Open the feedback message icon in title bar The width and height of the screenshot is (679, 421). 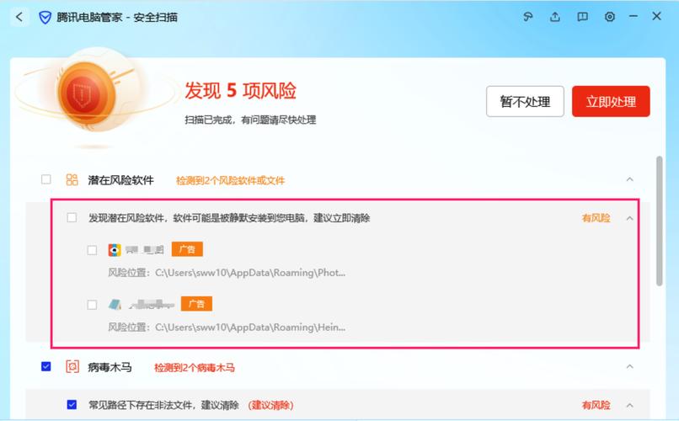582,17
